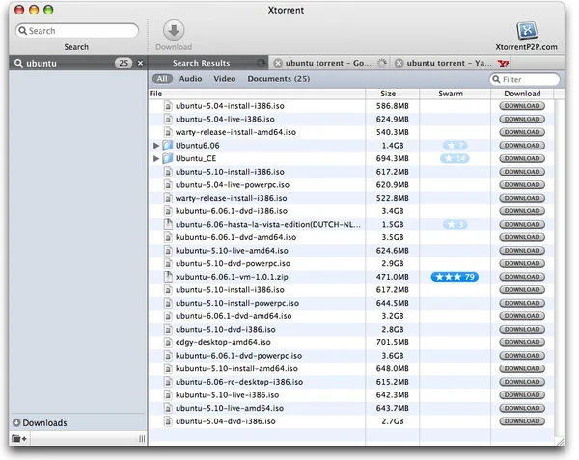Click the sidebar divider grip handle
Viewport: 579px width, 460px height.
tap(142, 439)
